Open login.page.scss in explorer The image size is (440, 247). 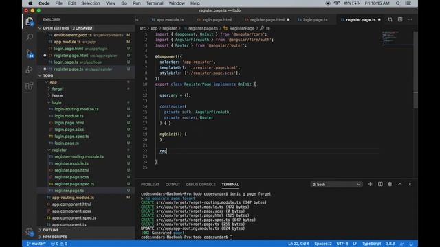point(69,130)
